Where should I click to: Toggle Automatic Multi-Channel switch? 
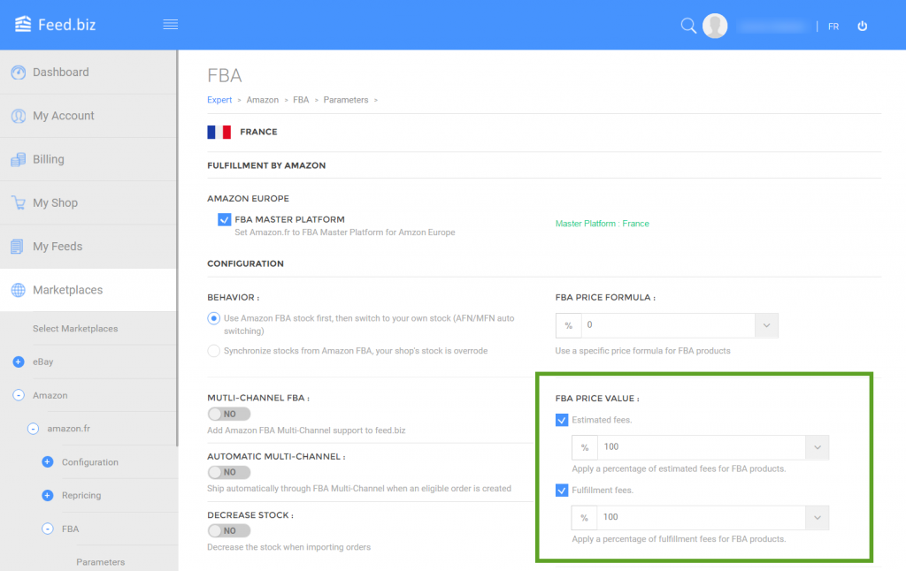(x=229, y=472)
